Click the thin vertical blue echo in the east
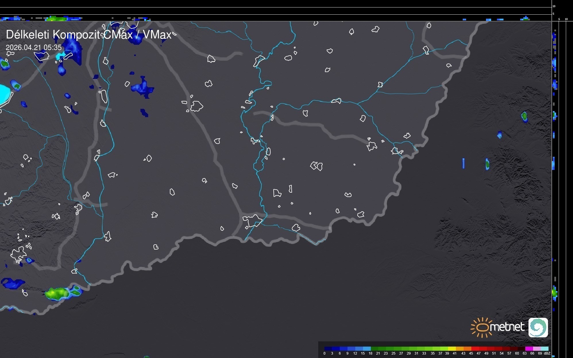Viewport: 573px width, 358px height. (463, 163)
